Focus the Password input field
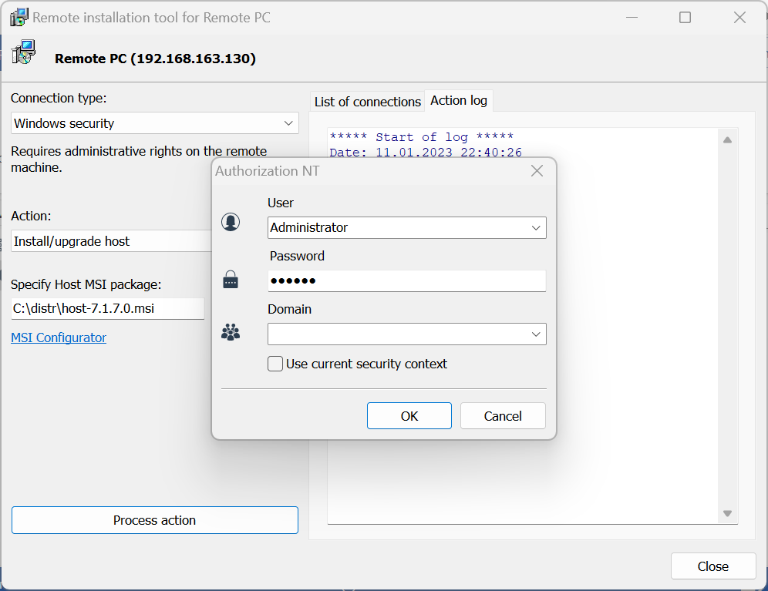Viewport: 768px width, 591px height. pyautogui.click(x=406, y=281)
